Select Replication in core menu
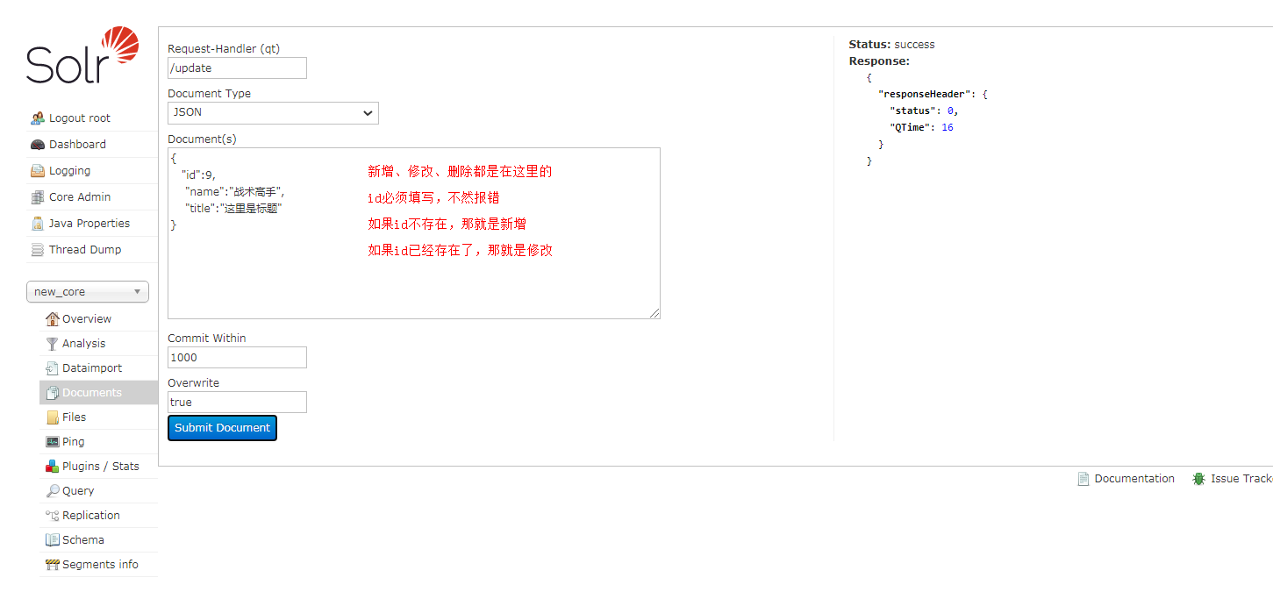The width and height of the screenshot is (1273, 592). coord(98,516)
